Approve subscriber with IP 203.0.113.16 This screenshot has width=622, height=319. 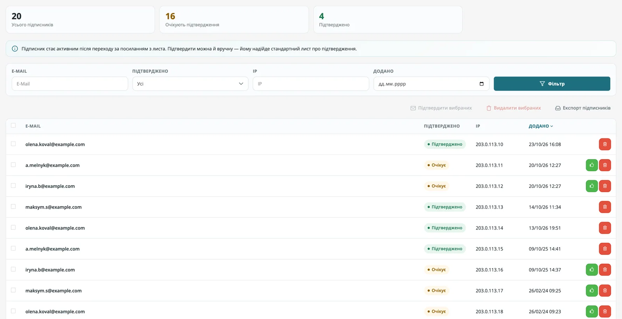click(x=592, y=270)
